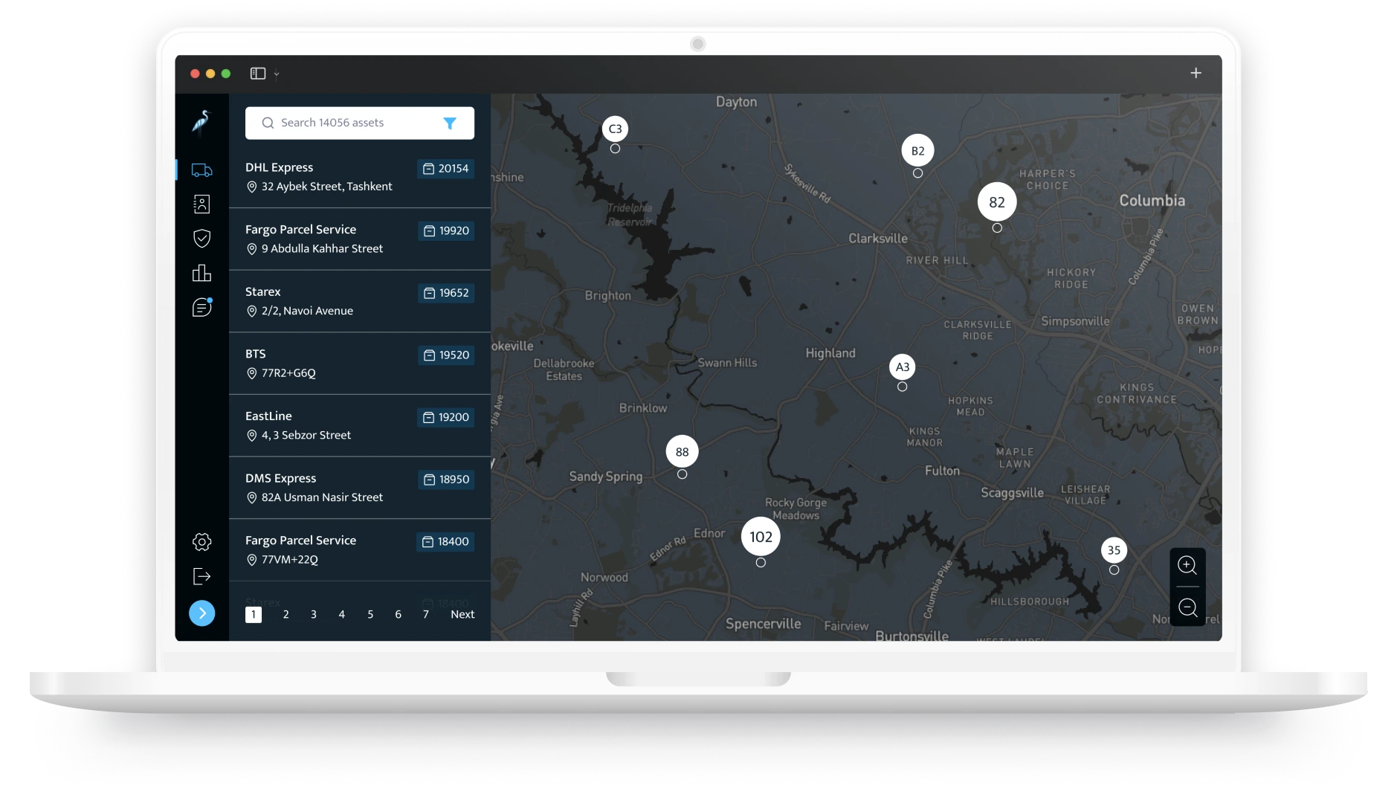Focus the Search 14056 assets field
This screenshot has width=1397, height=800.
[360, 123]
